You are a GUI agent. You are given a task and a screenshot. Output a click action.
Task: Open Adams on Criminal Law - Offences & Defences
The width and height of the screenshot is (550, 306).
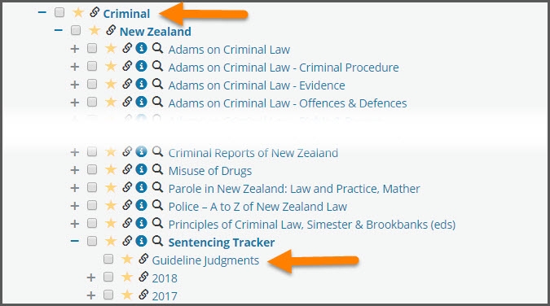click(x=288, y=103)
